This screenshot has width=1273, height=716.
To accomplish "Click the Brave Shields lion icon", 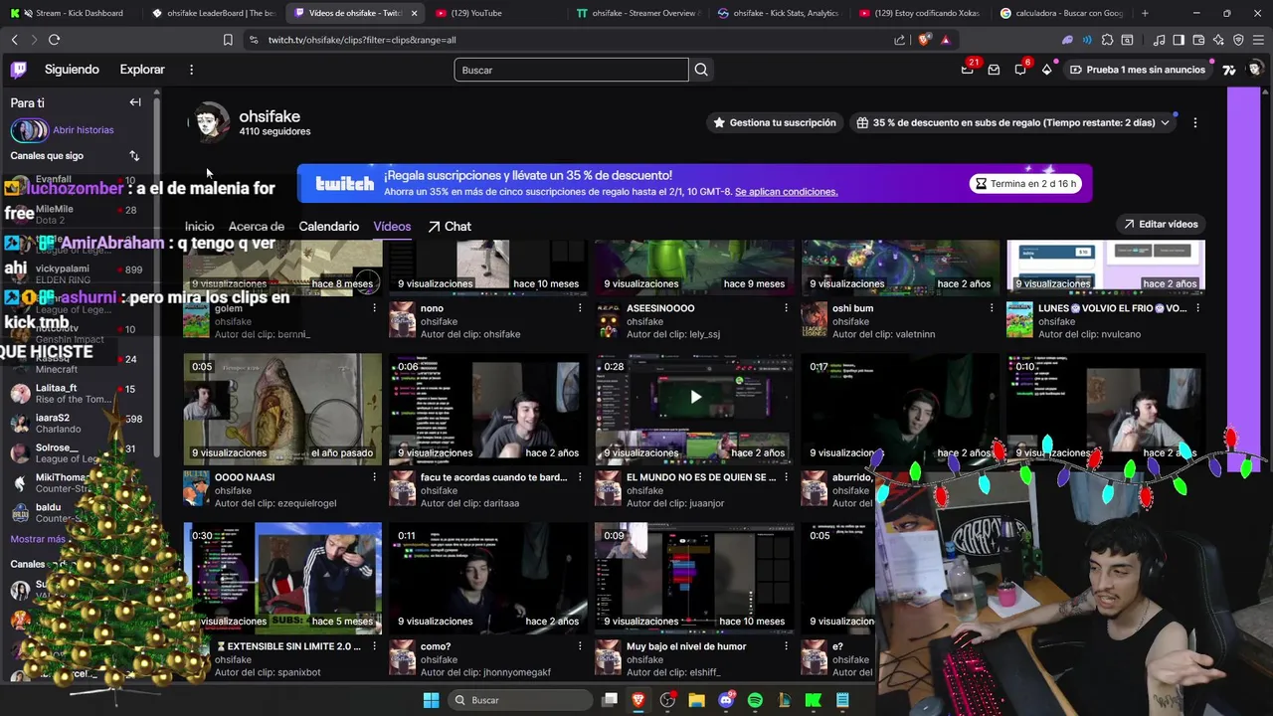I will point(925,40).
